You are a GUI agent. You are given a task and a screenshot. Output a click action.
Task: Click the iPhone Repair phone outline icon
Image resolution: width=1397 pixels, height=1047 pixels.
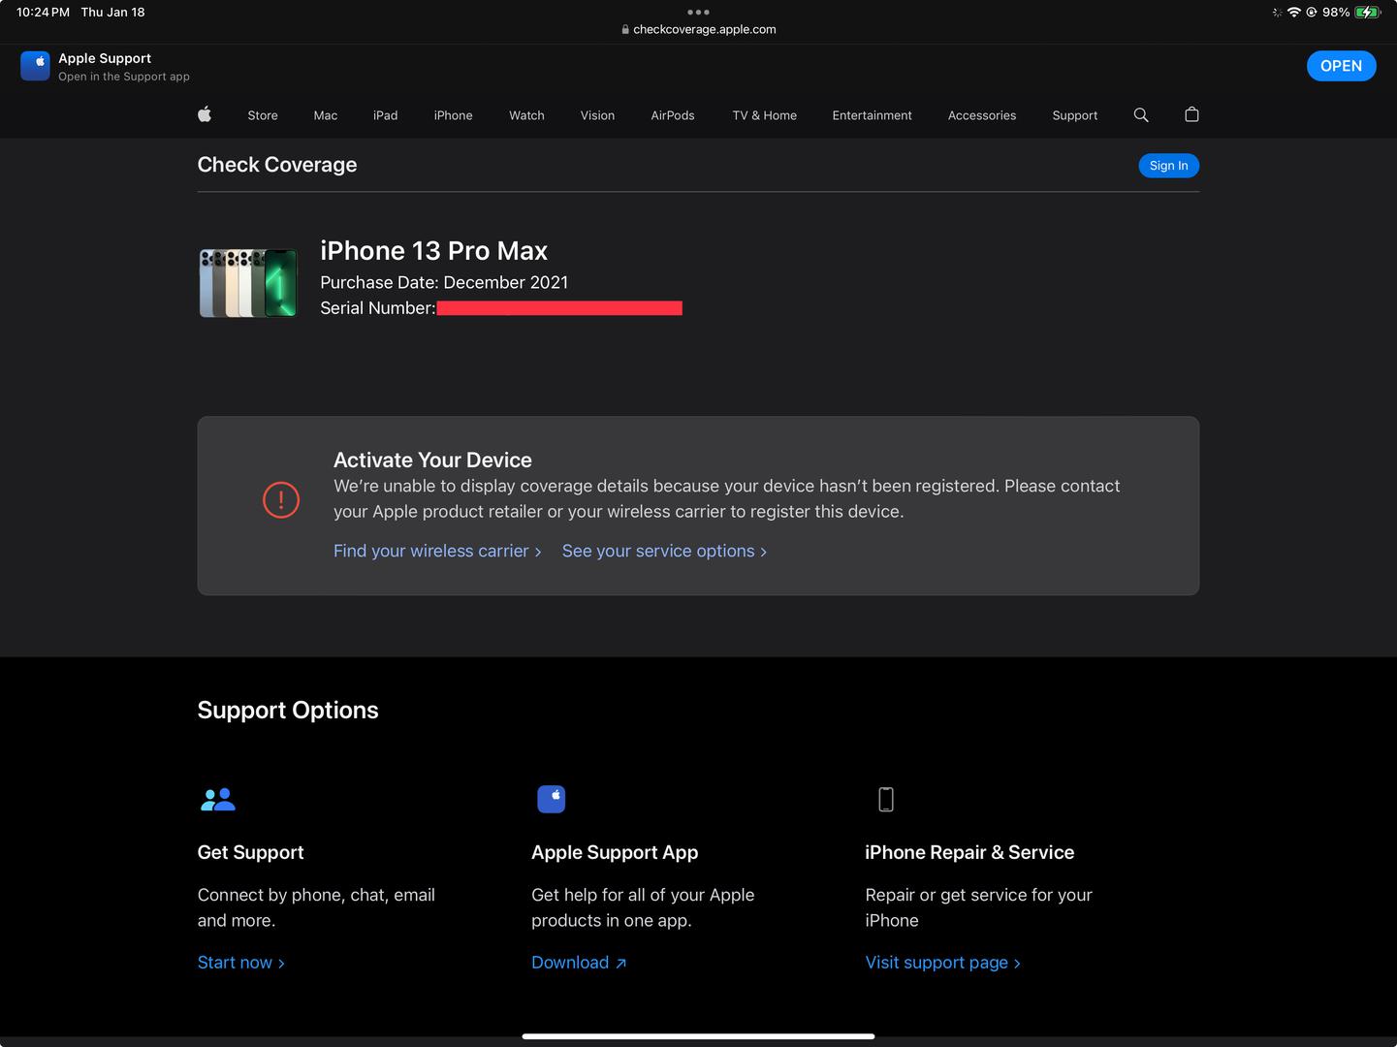[886, 799]
